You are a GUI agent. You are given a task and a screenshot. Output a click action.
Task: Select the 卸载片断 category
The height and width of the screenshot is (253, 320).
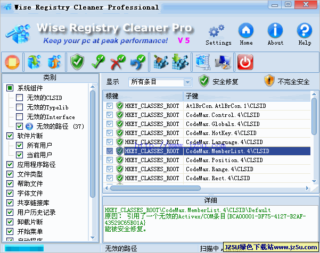[x=30, y=222]
